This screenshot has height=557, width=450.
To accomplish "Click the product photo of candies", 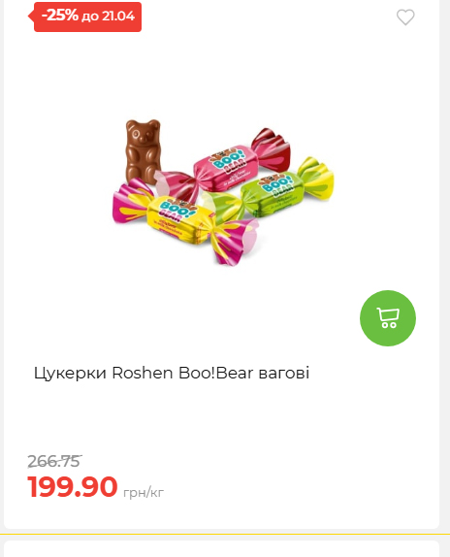I will [x=223, y=192].
